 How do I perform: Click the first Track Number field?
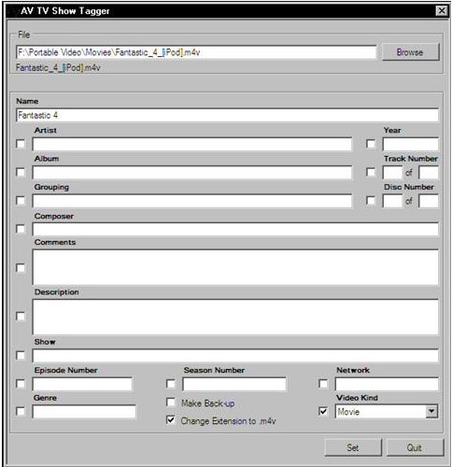tap(392, 173)
